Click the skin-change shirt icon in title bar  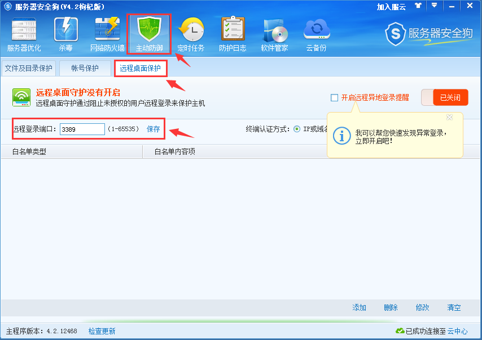[418, 6]
